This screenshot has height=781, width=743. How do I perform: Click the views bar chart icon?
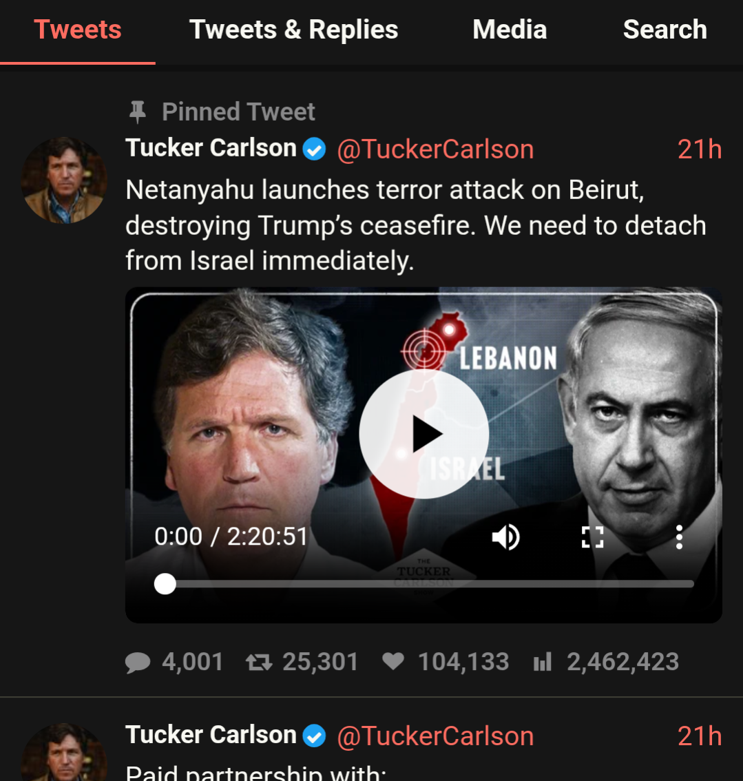point(543,663)
